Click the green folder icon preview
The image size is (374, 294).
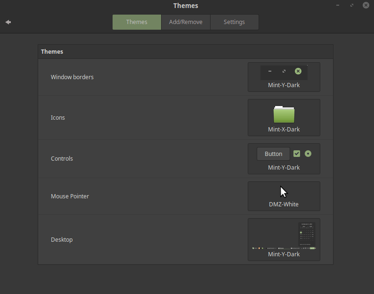284,114
